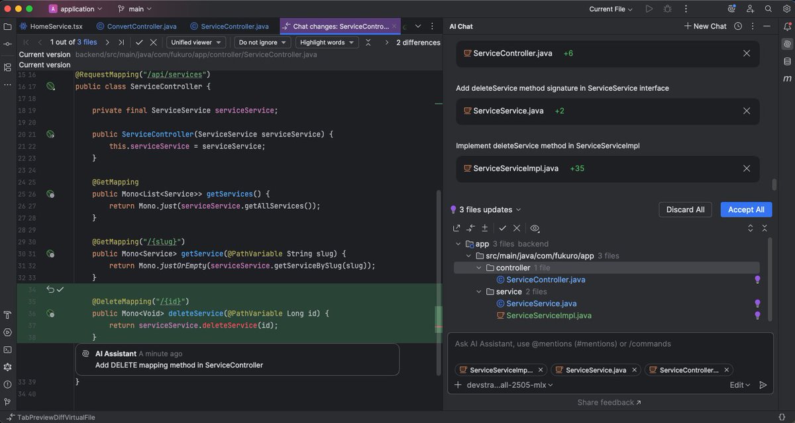Image resolution: width=795 pixels, height=423 pixels.
Task: Click the Discard All button
Action: click(x=685, y=210)
